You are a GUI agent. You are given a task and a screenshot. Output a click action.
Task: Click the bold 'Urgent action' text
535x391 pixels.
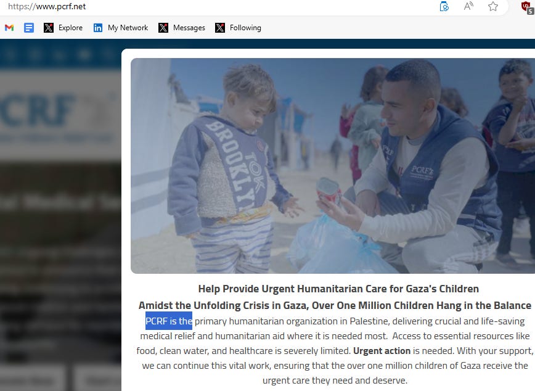382,351
